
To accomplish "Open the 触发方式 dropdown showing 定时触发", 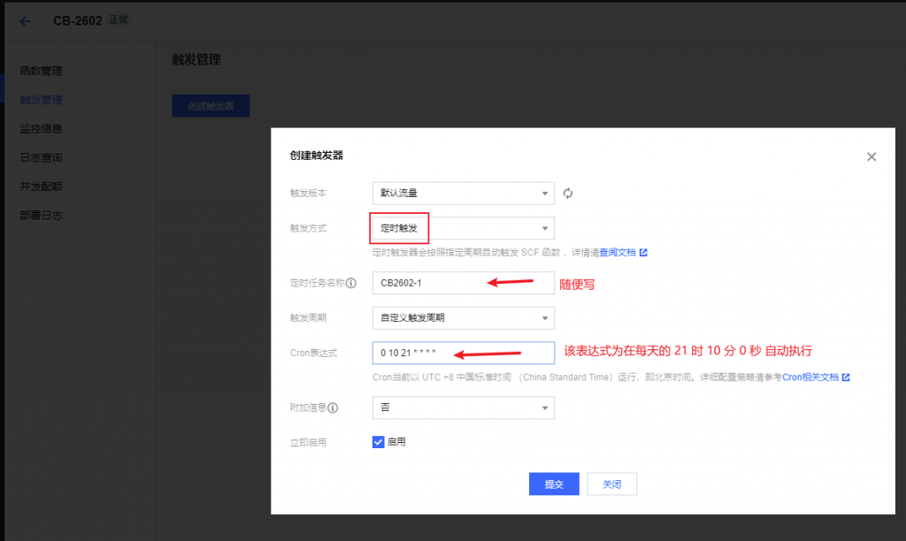I will 464,228.
